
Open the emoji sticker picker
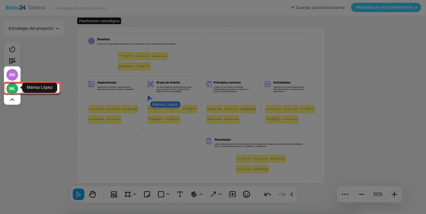(246, 194)
